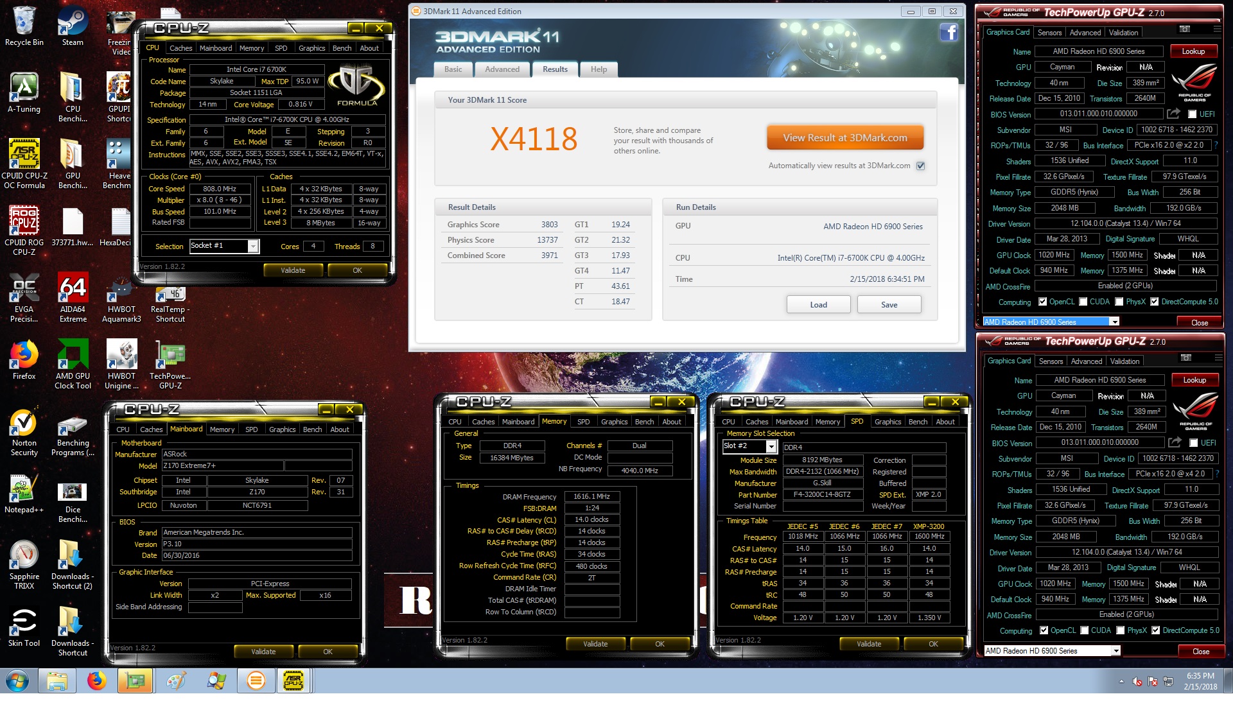1233x728 pixels.
Task: Open Validation tab in lower GPU-Z
Action: [x=1124, y=361]
